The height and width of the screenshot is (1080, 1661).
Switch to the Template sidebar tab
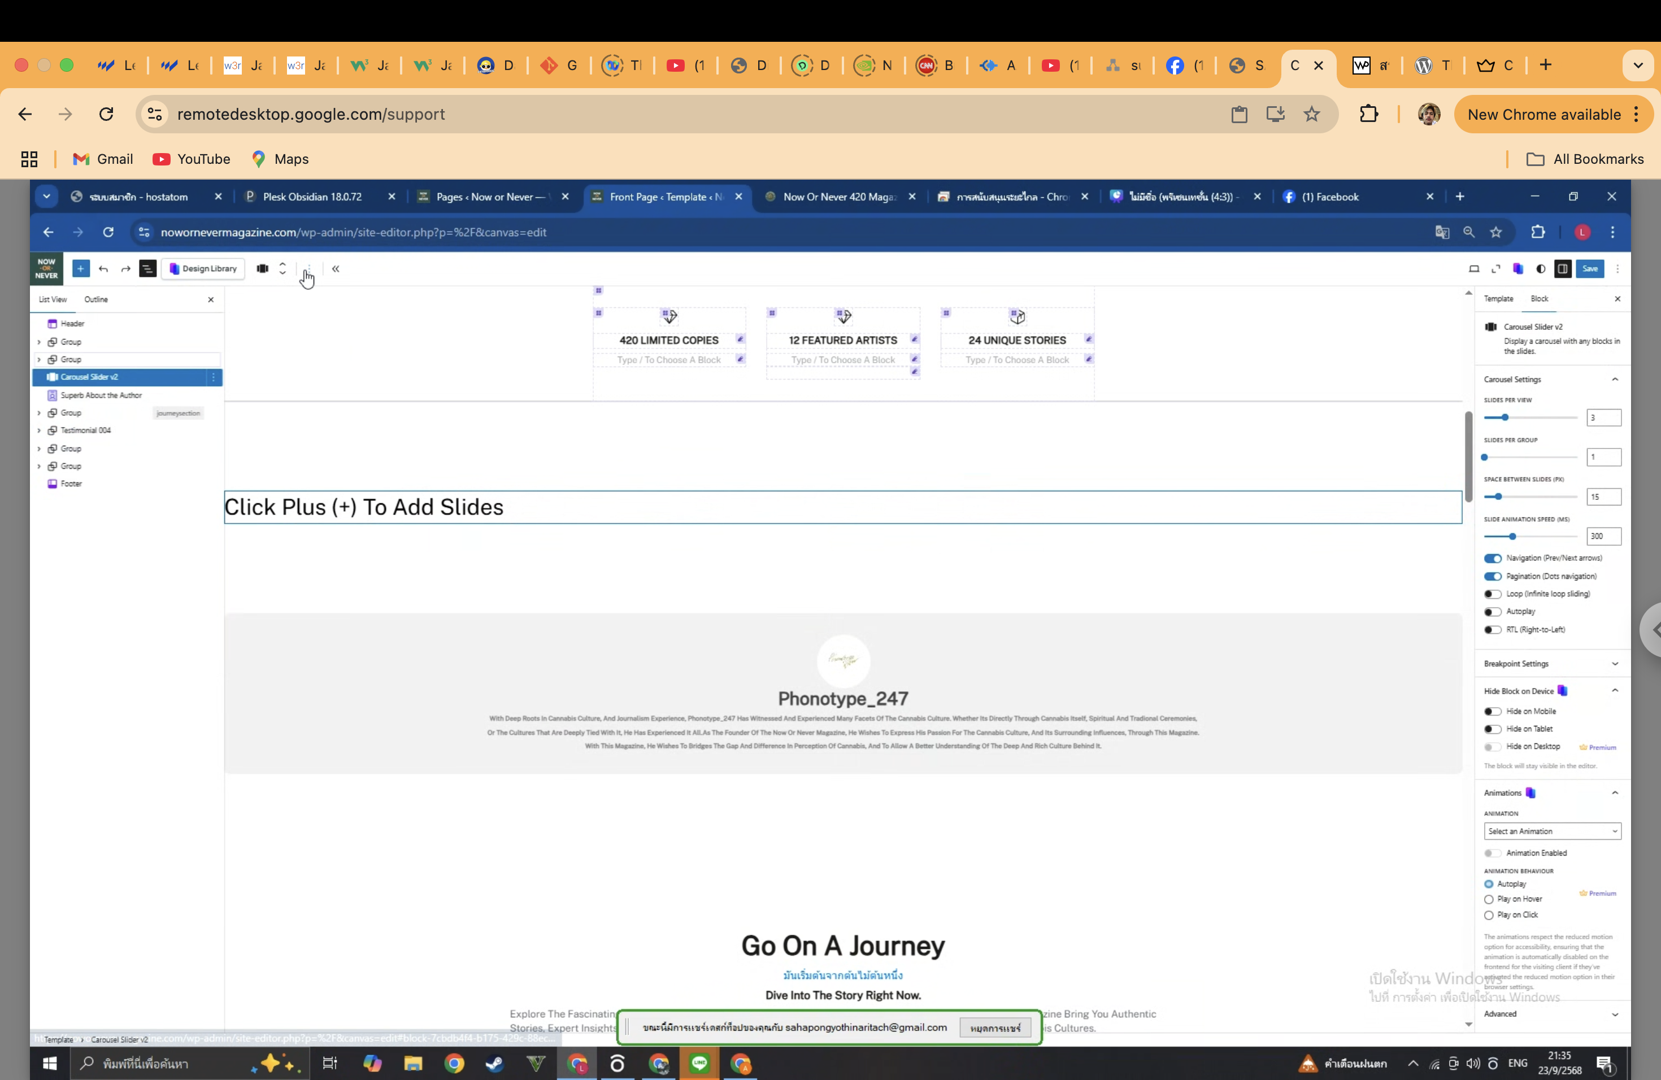pos(1498,299)
